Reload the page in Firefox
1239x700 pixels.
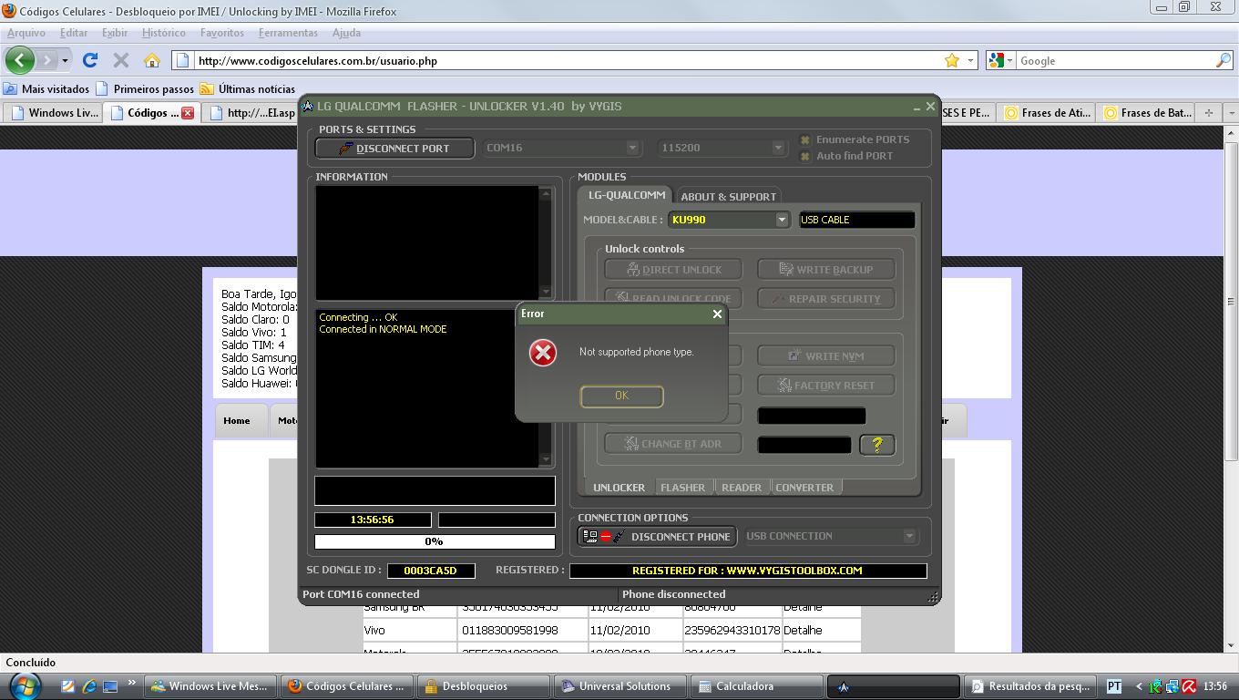click(x=89, y=60)
